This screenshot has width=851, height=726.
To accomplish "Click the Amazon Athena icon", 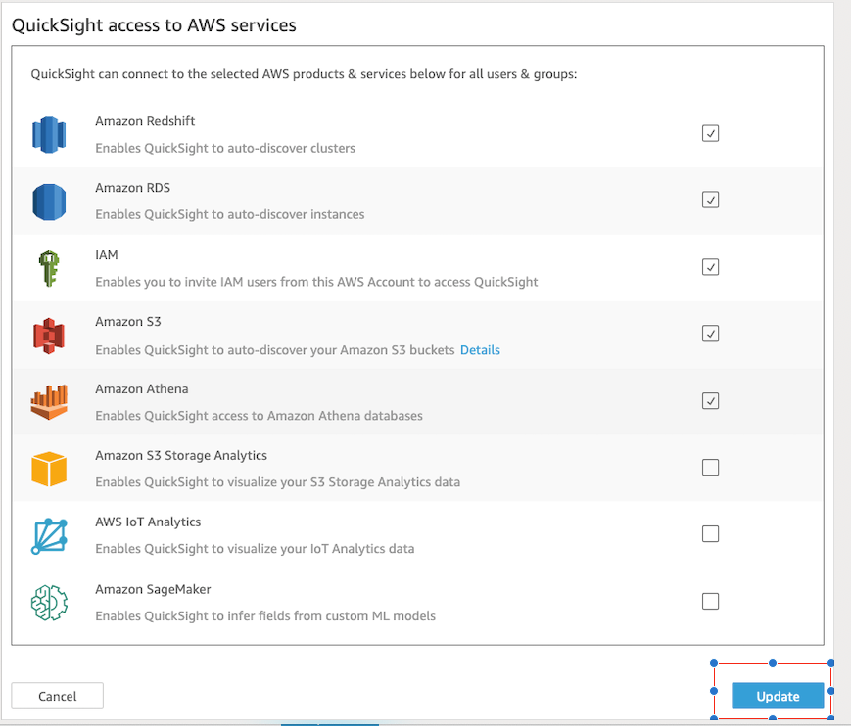I will tap(48, 402).
